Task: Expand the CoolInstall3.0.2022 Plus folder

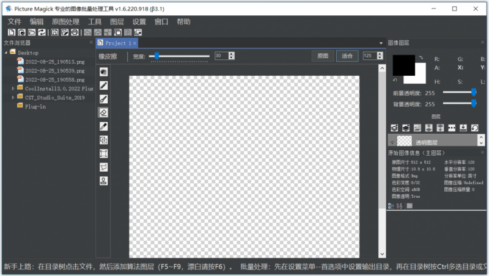Action: (13, 89)
